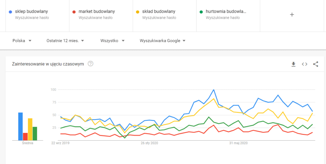Open the Polska country dropdown

click(22, 41)
